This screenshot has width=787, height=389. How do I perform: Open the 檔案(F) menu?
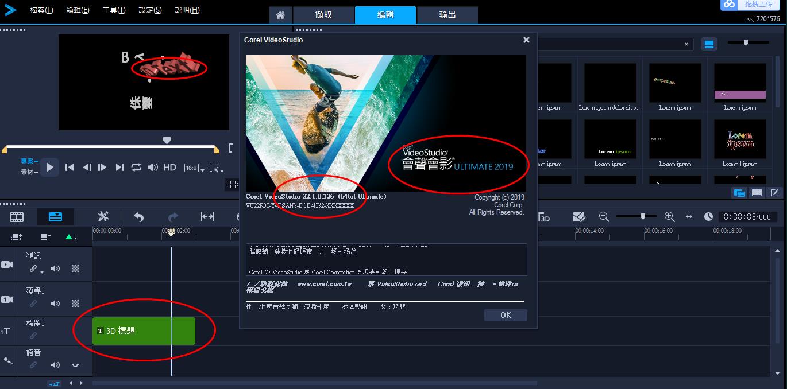(41, 10)
